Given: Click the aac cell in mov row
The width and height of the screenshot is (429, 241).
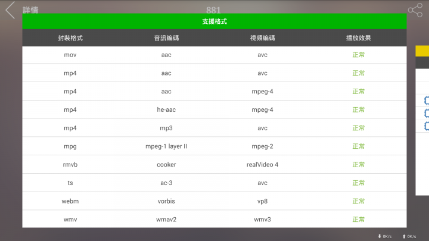Looking at the screenshot, I should [166, 55].
